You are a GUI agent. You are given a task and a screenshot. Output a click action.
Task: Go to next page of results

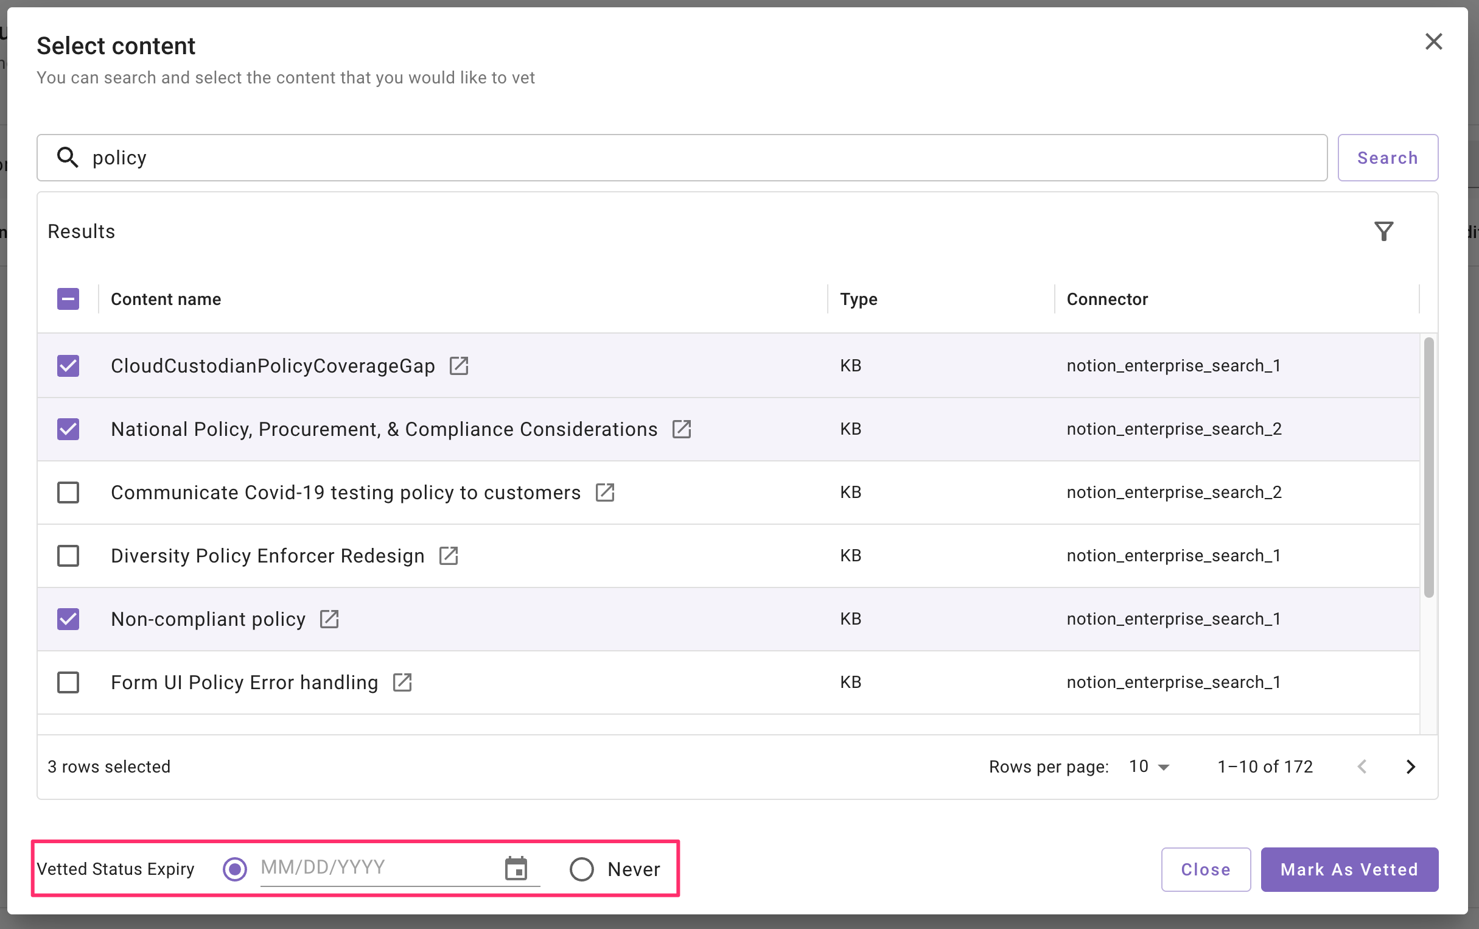pyautogui.click(x=1410, y=766)
